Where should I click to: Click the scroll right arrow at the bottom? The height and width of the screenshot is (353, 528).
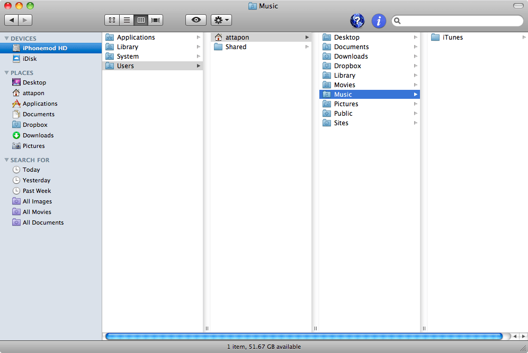(523, 336)
